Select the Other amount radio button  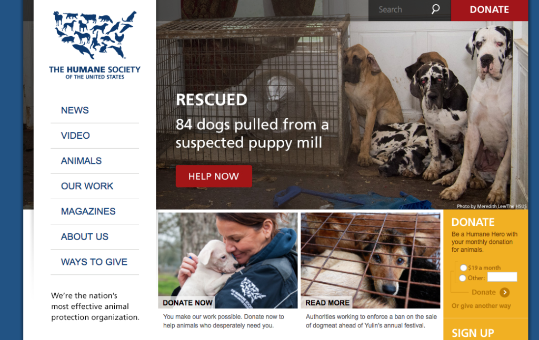463,278
